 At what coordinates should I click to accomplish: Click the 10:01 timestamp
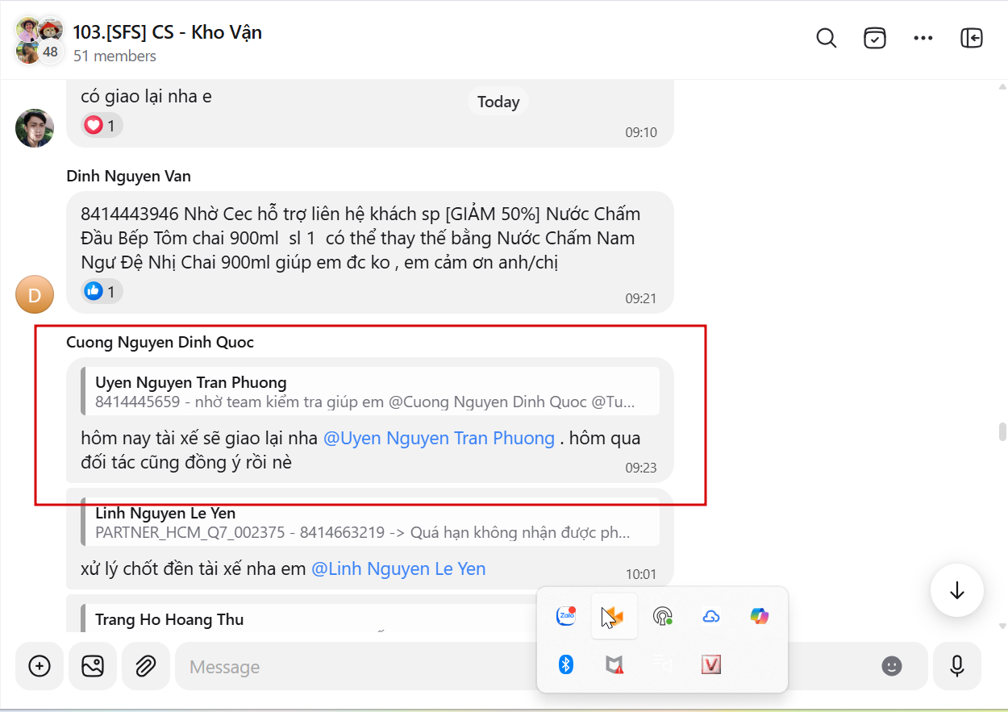point(641,575)
